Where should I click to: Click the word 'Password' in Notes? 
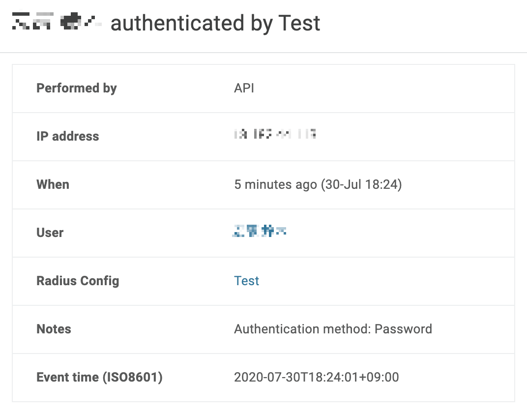point(403,329)
